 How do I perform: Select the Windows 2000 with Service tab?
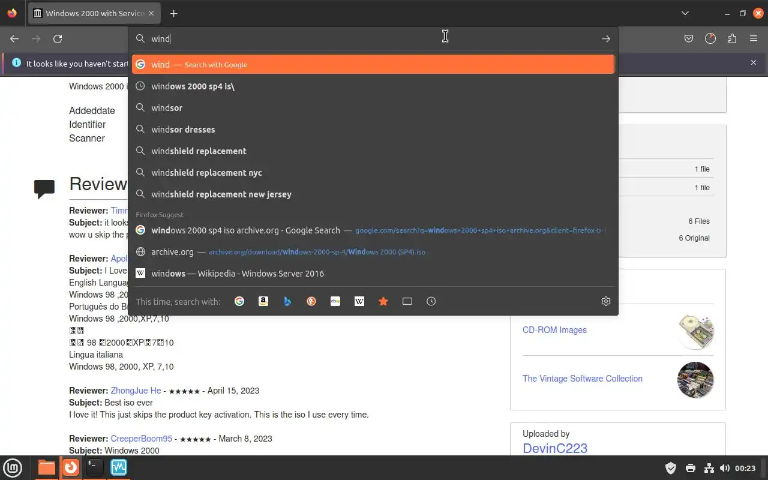[x=95, y=13]
